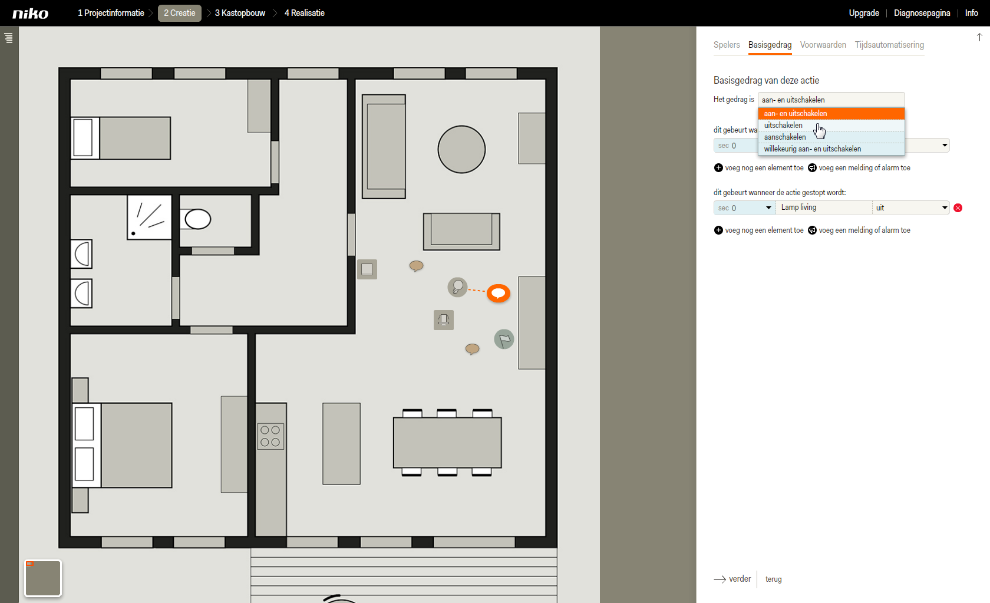Go to step 3 Kastopbouw
The image size is (990, 603).
point(240,13)
